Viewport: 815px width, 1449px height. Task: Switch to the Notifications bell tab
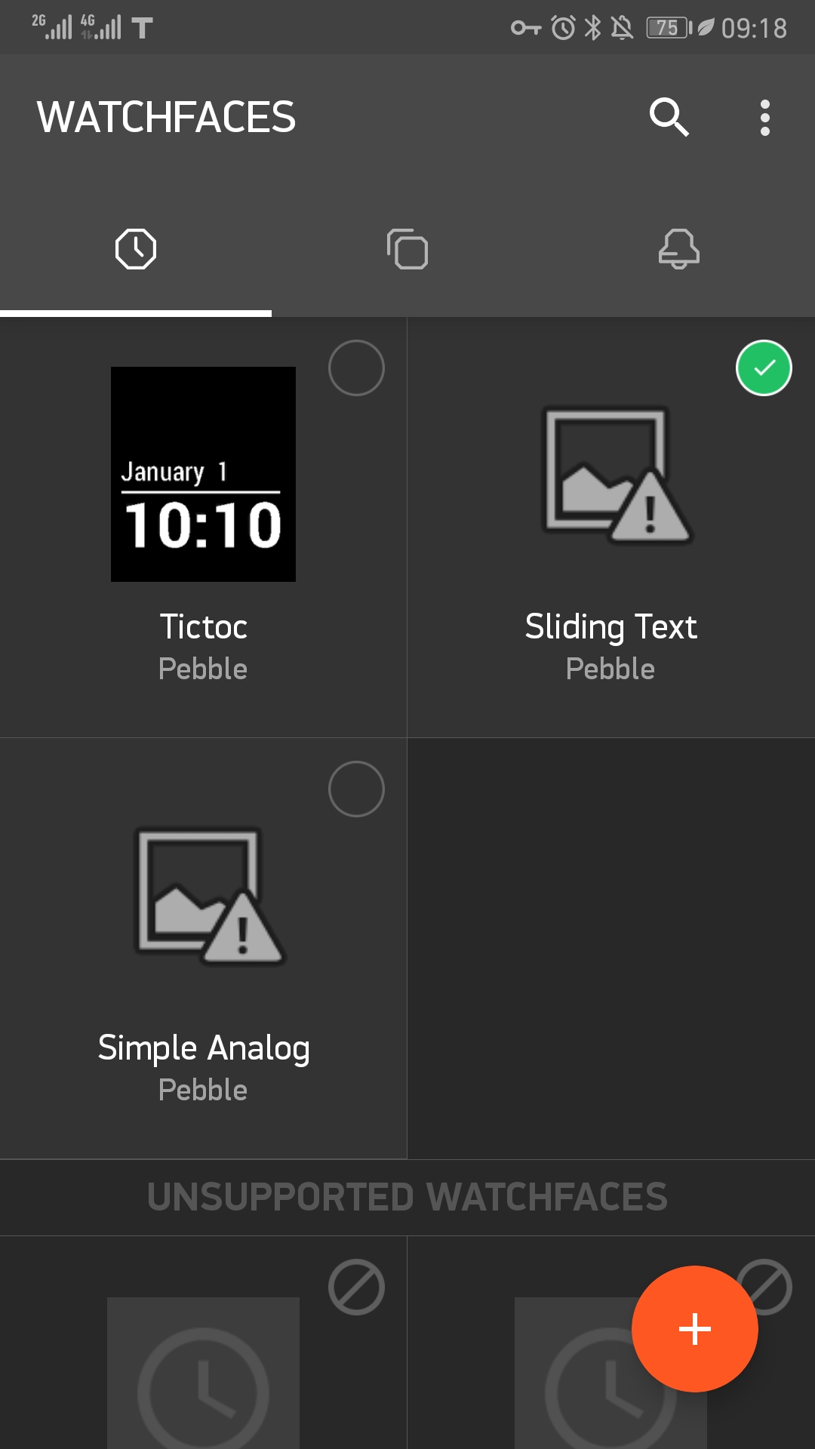coord(678,249)
